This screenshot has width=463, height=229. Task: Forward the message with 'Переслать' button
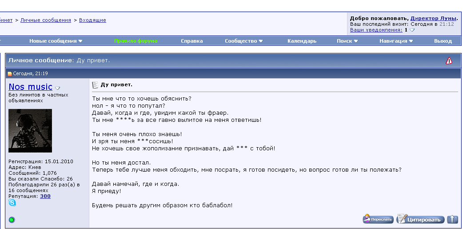(378, 219)
